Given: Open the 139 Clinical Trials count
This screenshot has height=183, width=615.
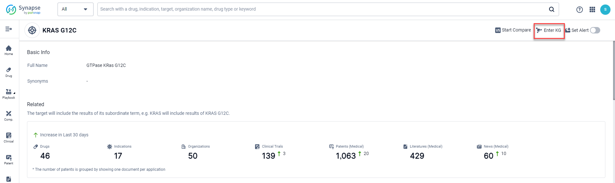Looking at the screenshot, I should [x=268, y=156].
